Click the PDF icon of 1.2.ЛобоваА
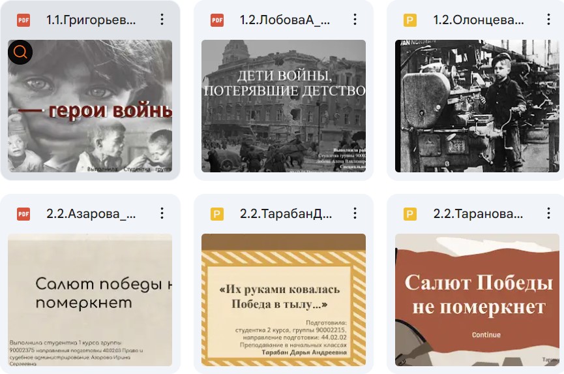The height and width of the screenshot is (374, 564). (x=217, y=20)
